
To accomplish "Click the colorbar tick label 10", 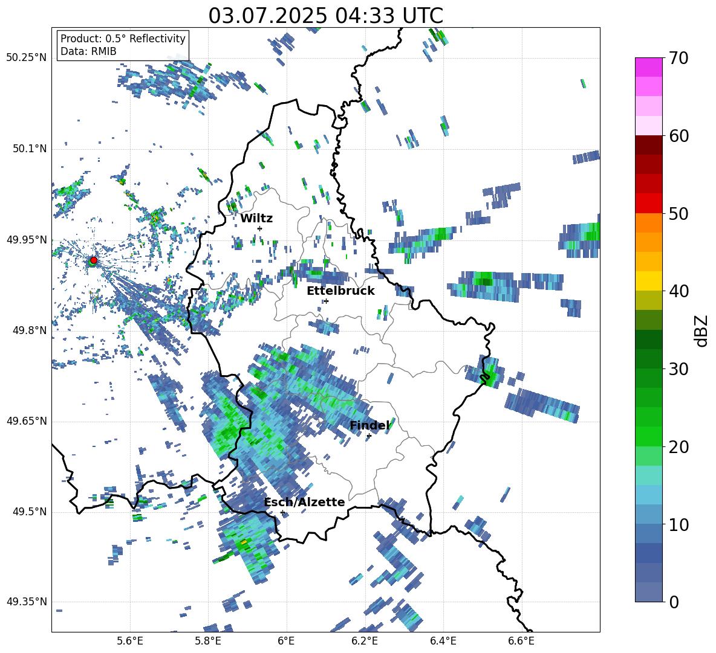I will click(x=679, y=524).
